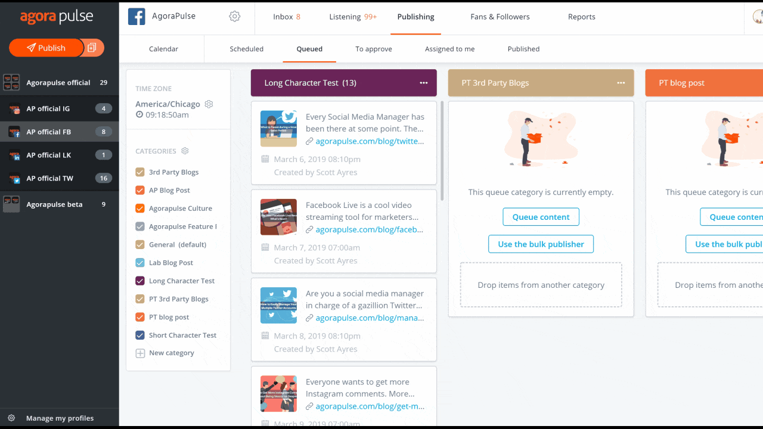
Task: Toggle Agorapulse Feature category checkbox
Action: pyautogui.click(x=140, y=226)
